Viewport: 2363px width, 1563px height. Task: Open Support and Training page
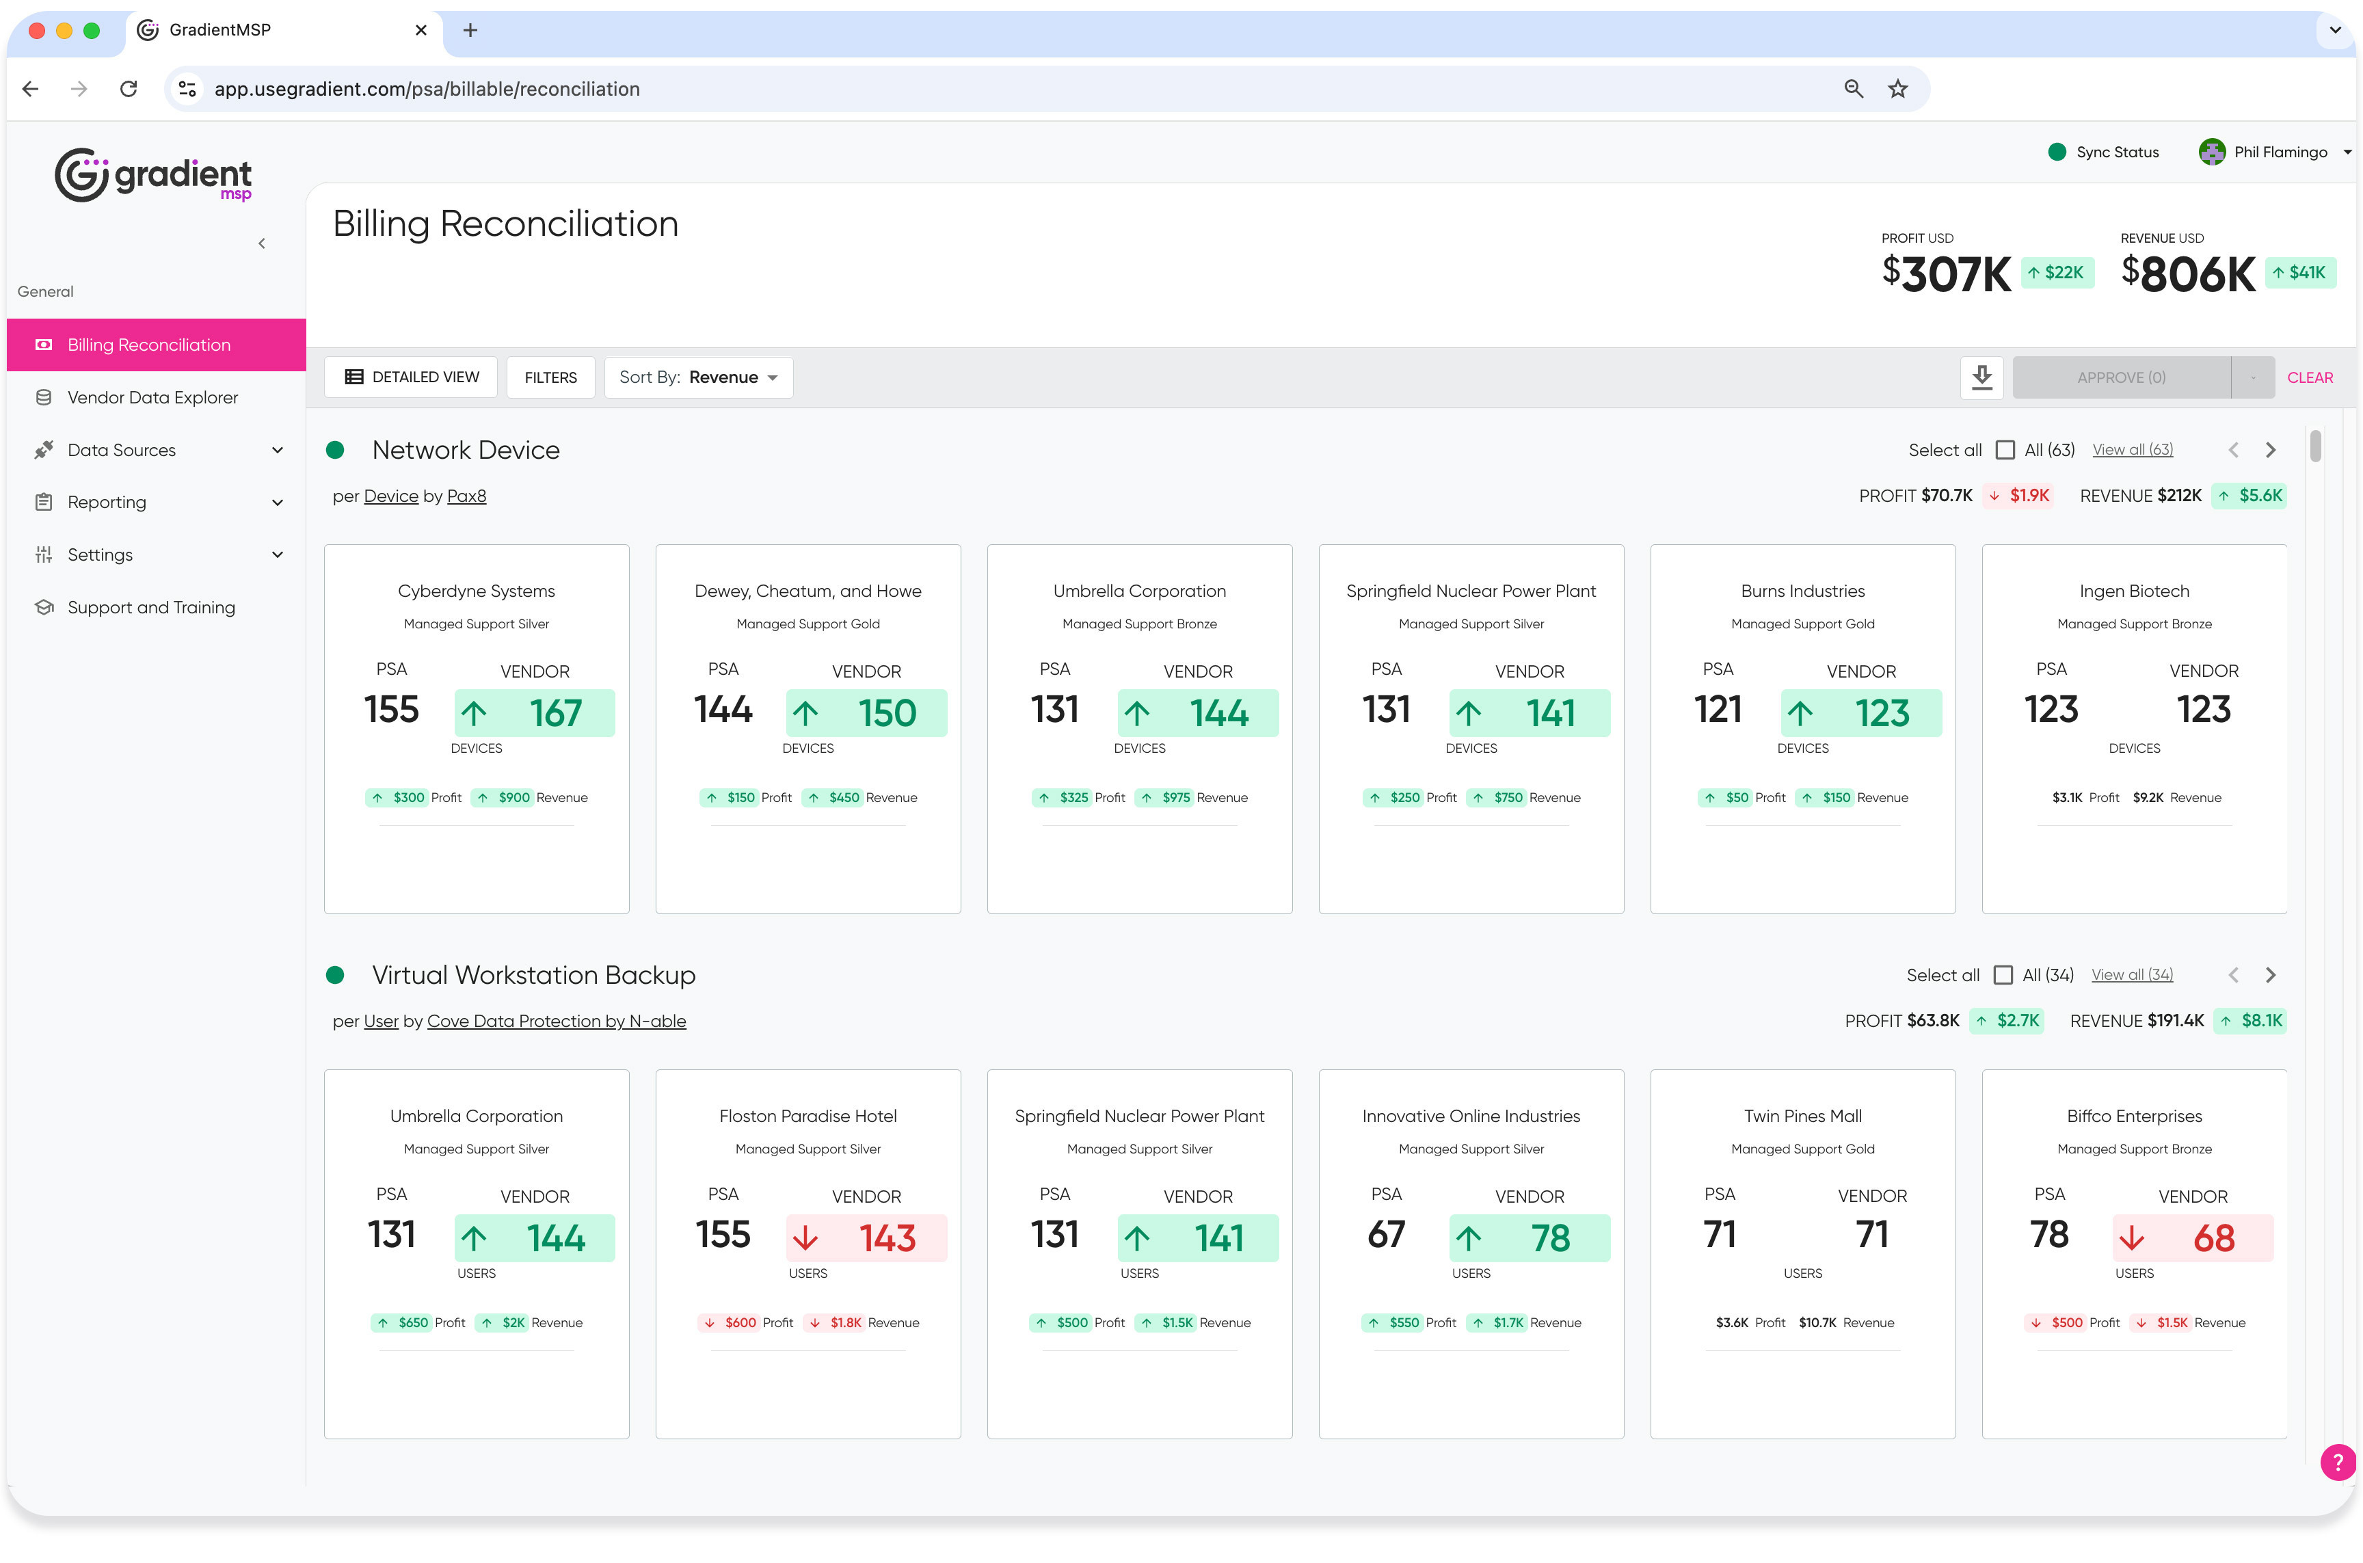150,608
